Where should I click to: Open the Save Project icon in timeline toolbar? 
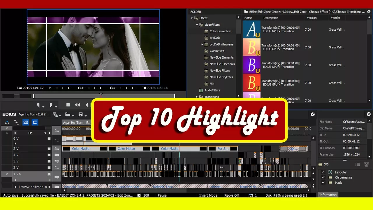(x=81, y=115)
